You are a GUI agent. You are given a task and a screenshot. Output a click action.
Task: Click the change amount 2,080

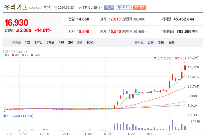25,31
